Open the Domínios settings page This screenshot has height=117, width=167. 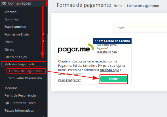pos(12,19)
